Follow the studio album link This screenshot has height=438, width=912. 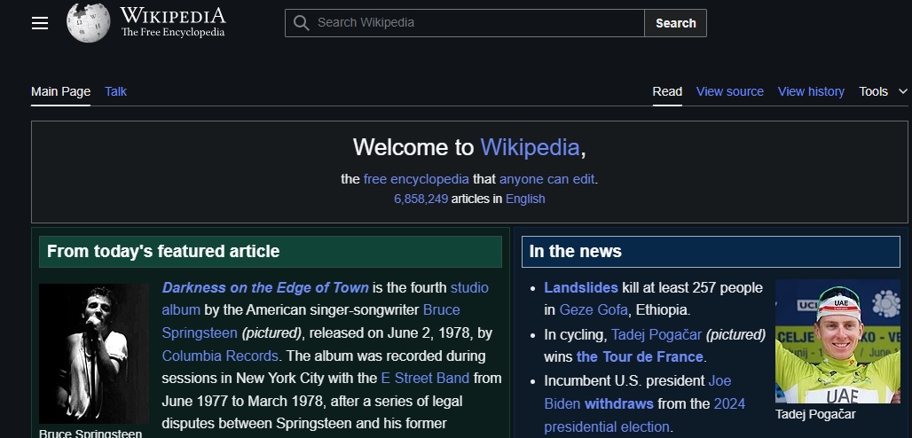325,299
